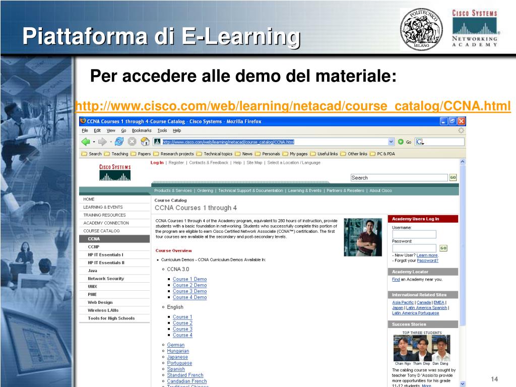Screen dimensions: 516x387
Task: Click the GO button beside the Search field
Action: click(x=453, y=178)
